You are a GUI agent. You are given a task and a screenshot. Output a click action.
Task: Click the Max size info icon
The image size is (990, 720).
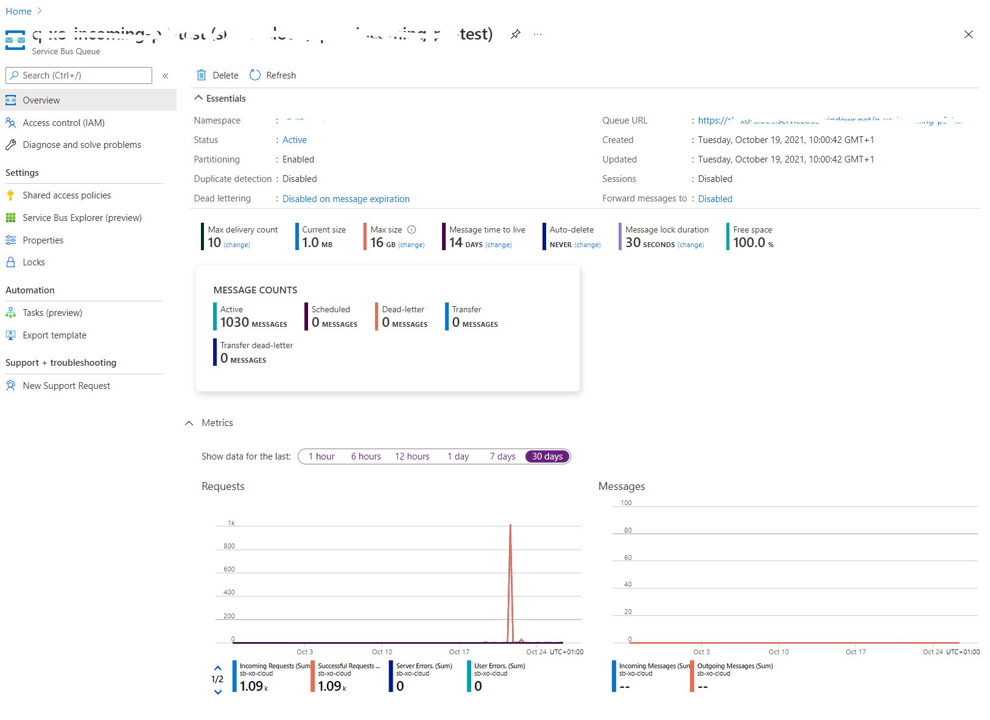point(412,229)
